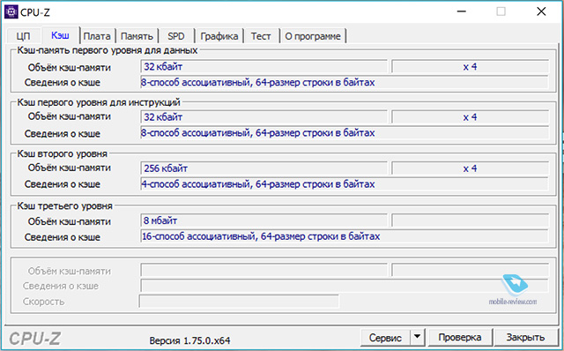Click L1 instruction cache x 4 field
The width and height of the screenshot is (564, 351).
(x=470, y=117)
